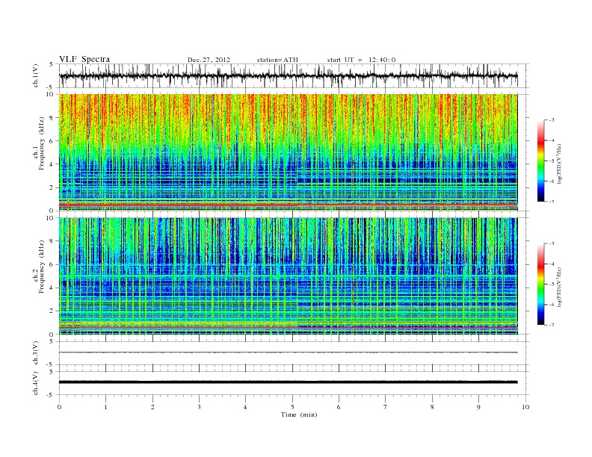Click the time axis tick label "1"
Viewport: 592px width, 457px height.
coord(106,407)
